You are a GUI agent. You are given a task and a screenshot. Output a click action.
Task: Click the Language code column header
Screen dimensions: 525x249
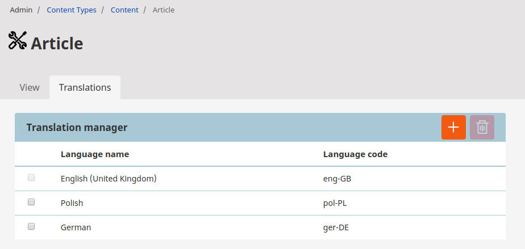click(355, 154)
